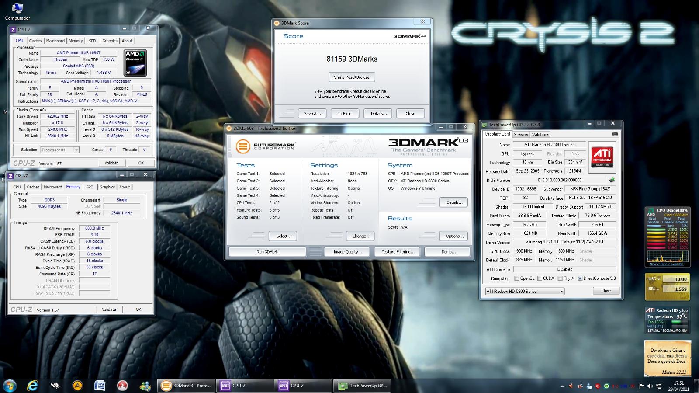Click the red Comodo tray icon
Screen dimensions: 699x393
pyautogui.click(x=598, y=386)
